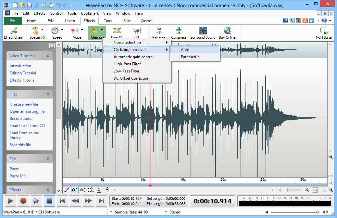337x218 pixels.
Task: Collapse the Edit section in sidebar
Action: click(48, 159)
